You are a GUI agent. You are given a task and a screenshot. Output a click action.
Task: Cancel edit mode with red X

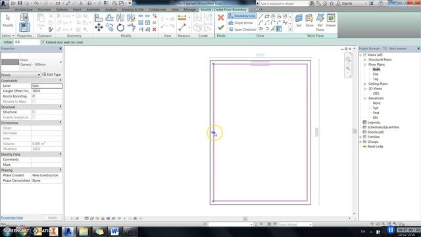221,18
